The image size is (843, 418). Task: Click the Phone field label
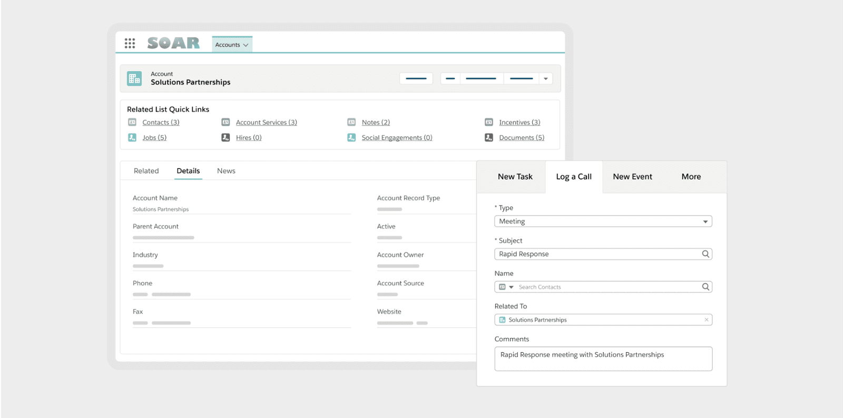pyautogui.click(x=142, y=283)
